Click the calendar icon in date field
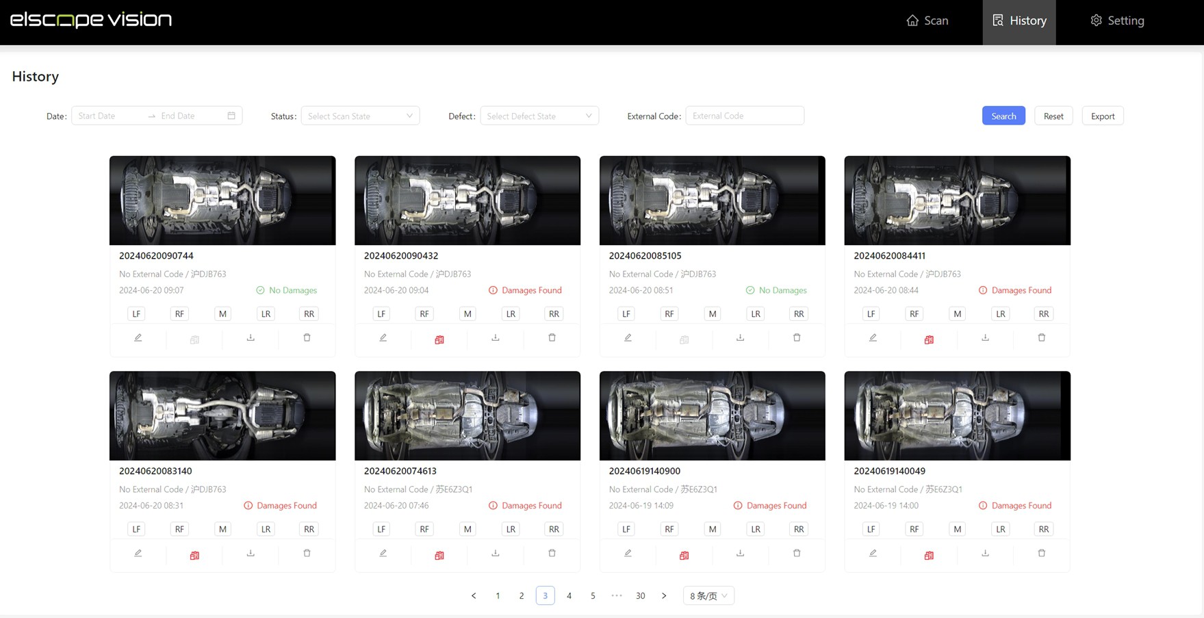The image size is (1204, 618). click(231, 116)
